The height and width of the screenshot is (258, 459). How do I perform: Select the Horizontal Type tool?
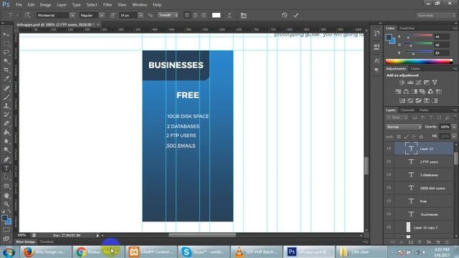(x=6, y=168)
